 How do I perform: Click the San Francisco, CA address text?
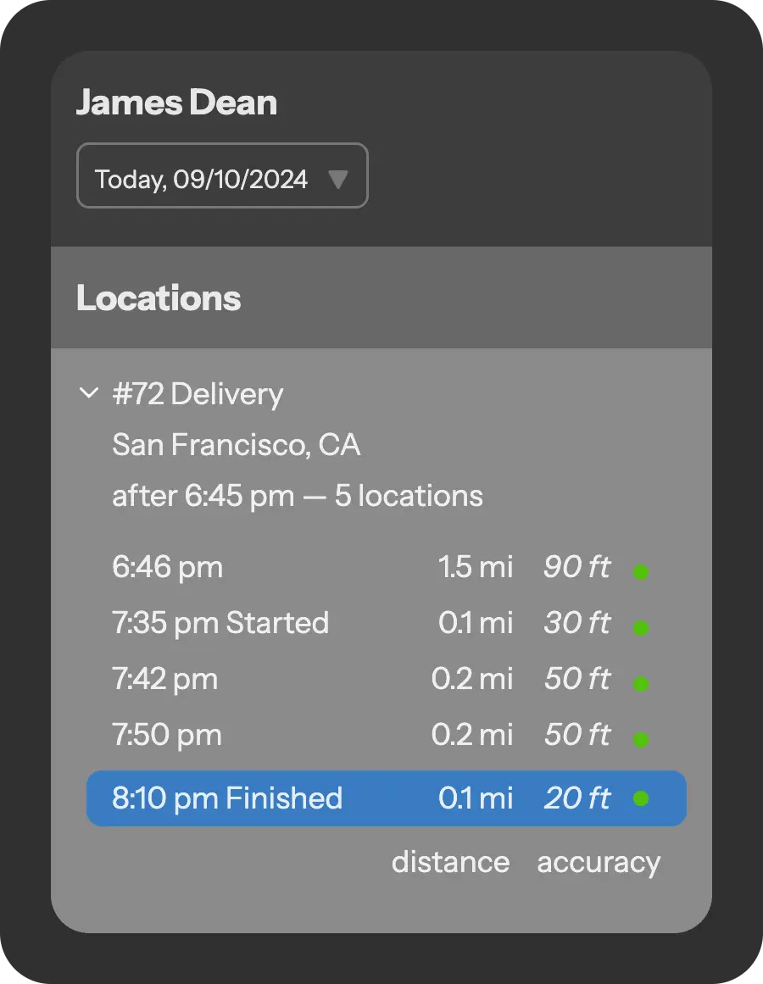click(x=237, y=445)
